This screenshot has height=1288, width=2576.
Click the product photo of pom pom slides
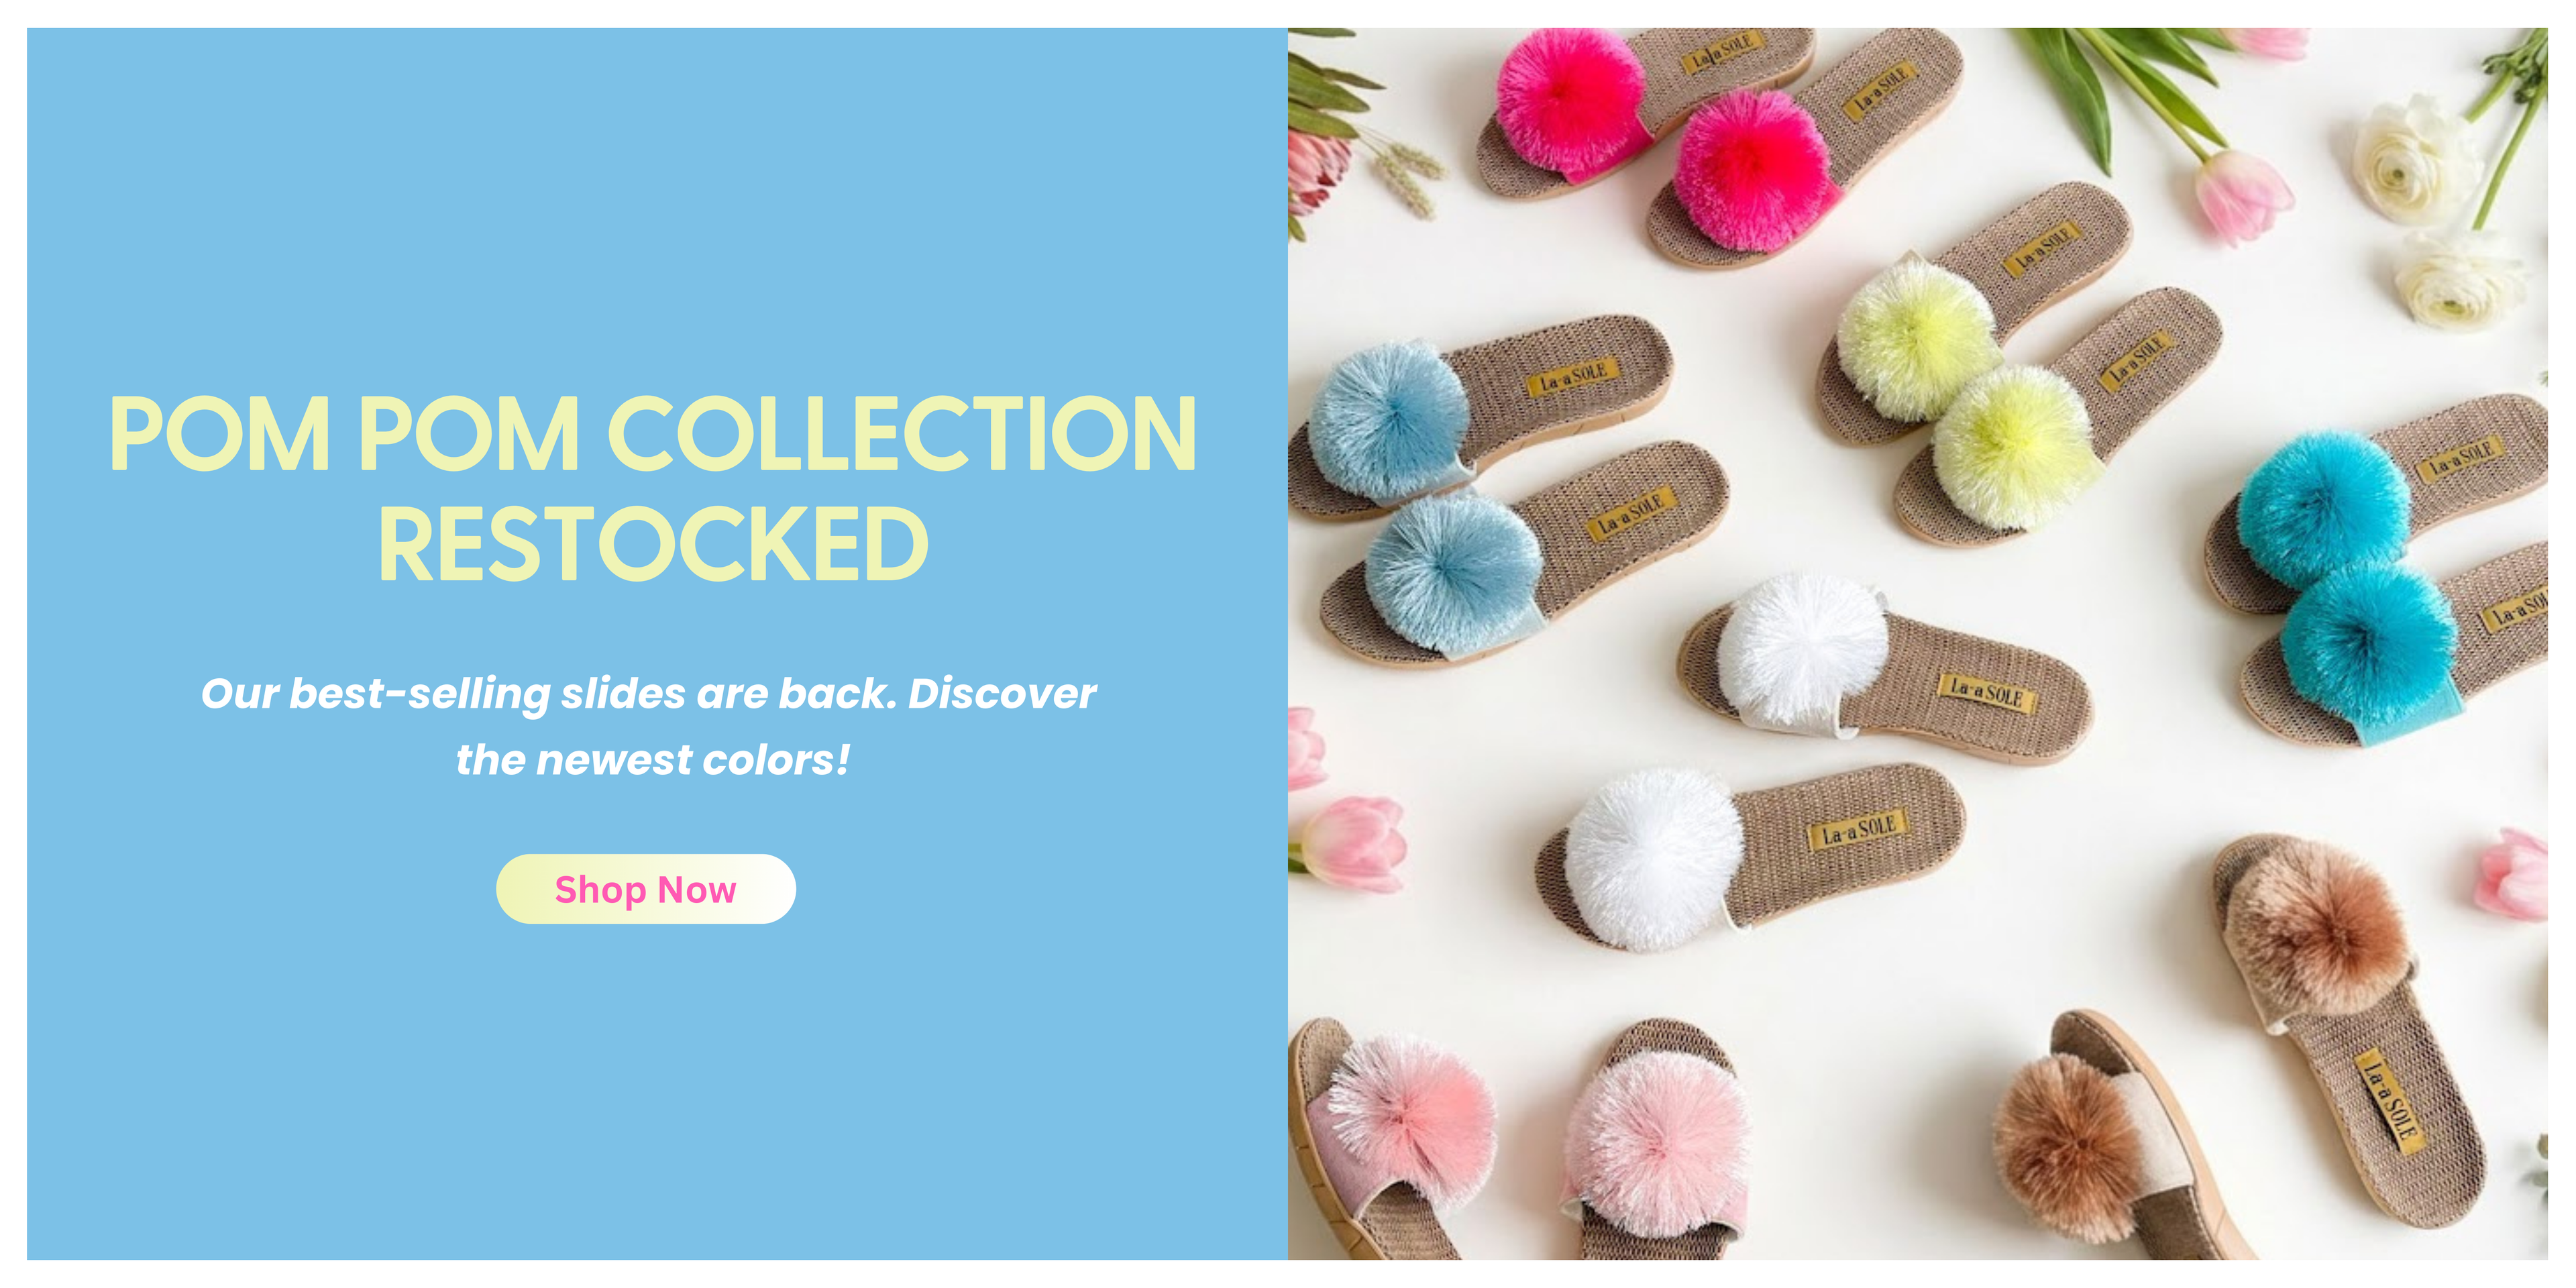pyautogui.click(x=1918, y=644)
